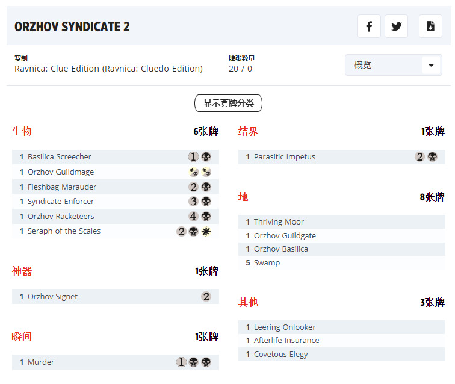Share the deck on Facebook

tap(369, 26)
